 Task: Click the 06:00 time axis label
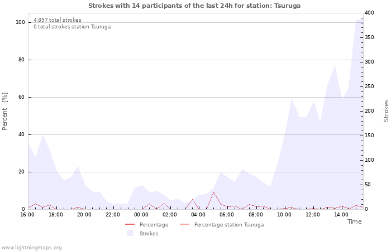(x=227, y=215)
